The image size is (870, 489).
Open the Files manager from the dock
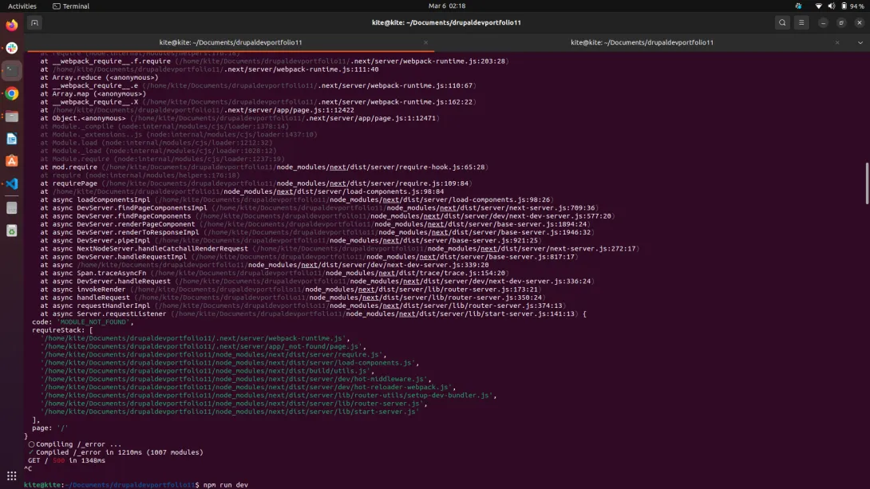pyautogui.click(x=11, y=116)
